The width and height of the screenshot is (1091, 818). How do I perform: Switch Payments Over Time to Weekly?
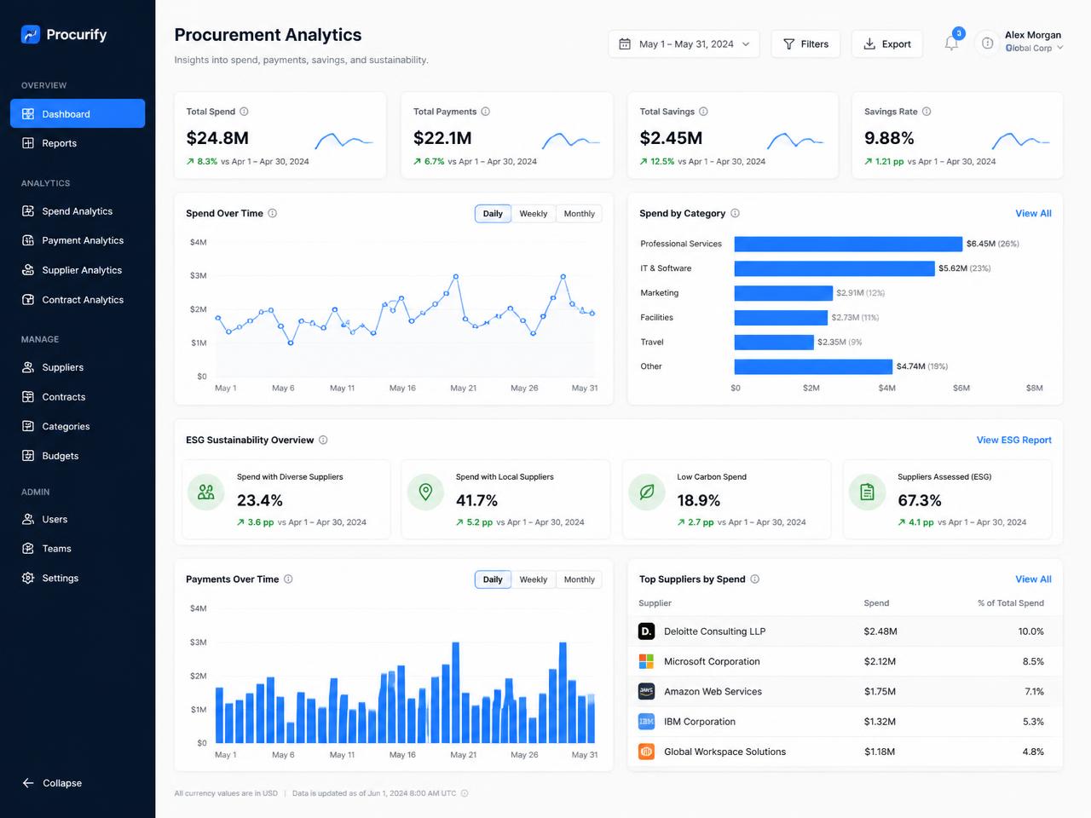pos(534,579)
